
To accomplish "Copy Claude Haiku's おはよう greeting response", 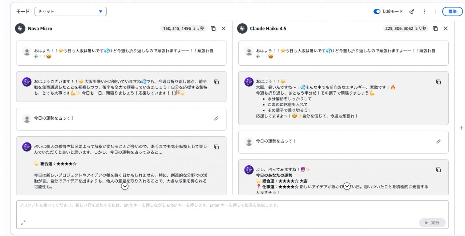I will pos(438,82).
